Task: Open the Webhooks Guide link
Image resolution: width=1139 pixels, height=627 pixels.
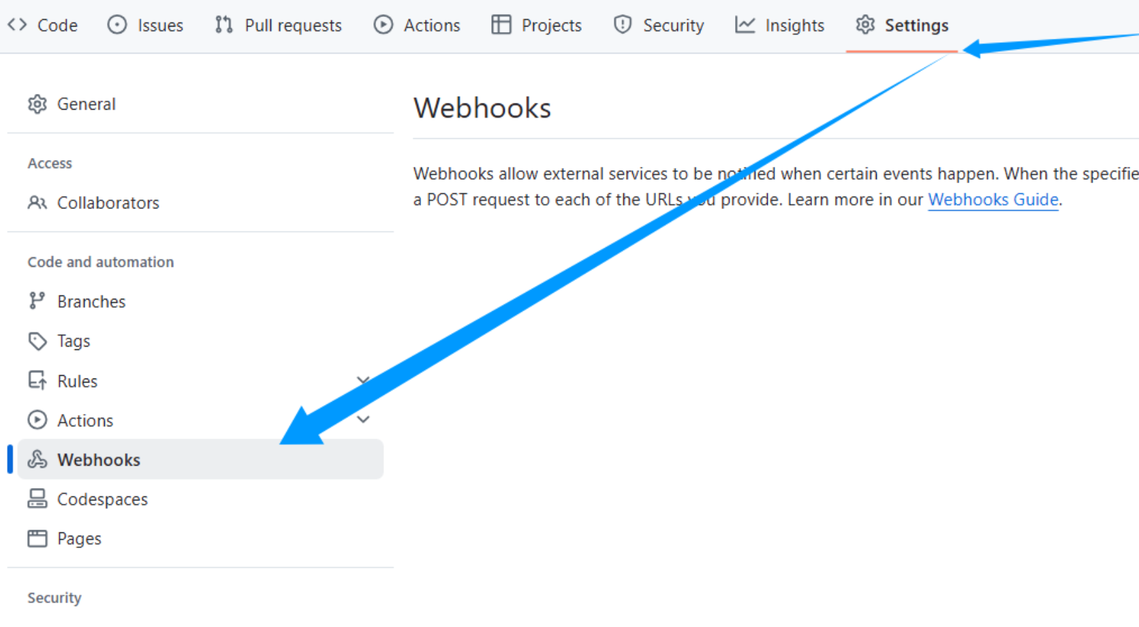Action: coord(993,199)
